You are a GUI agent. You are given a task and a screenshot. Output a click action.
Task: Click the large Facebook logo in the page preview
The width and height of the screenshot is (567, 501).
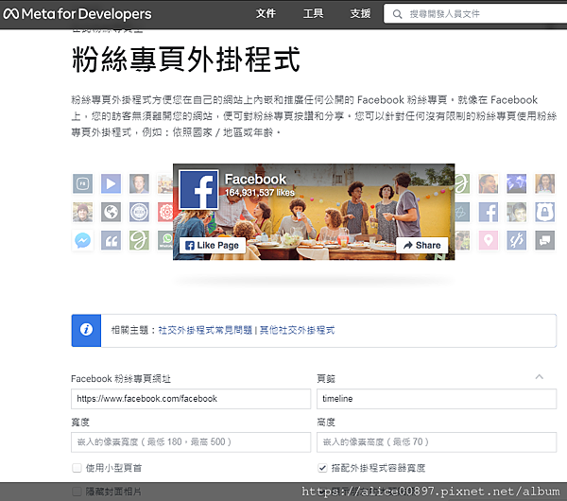[198, 190]
